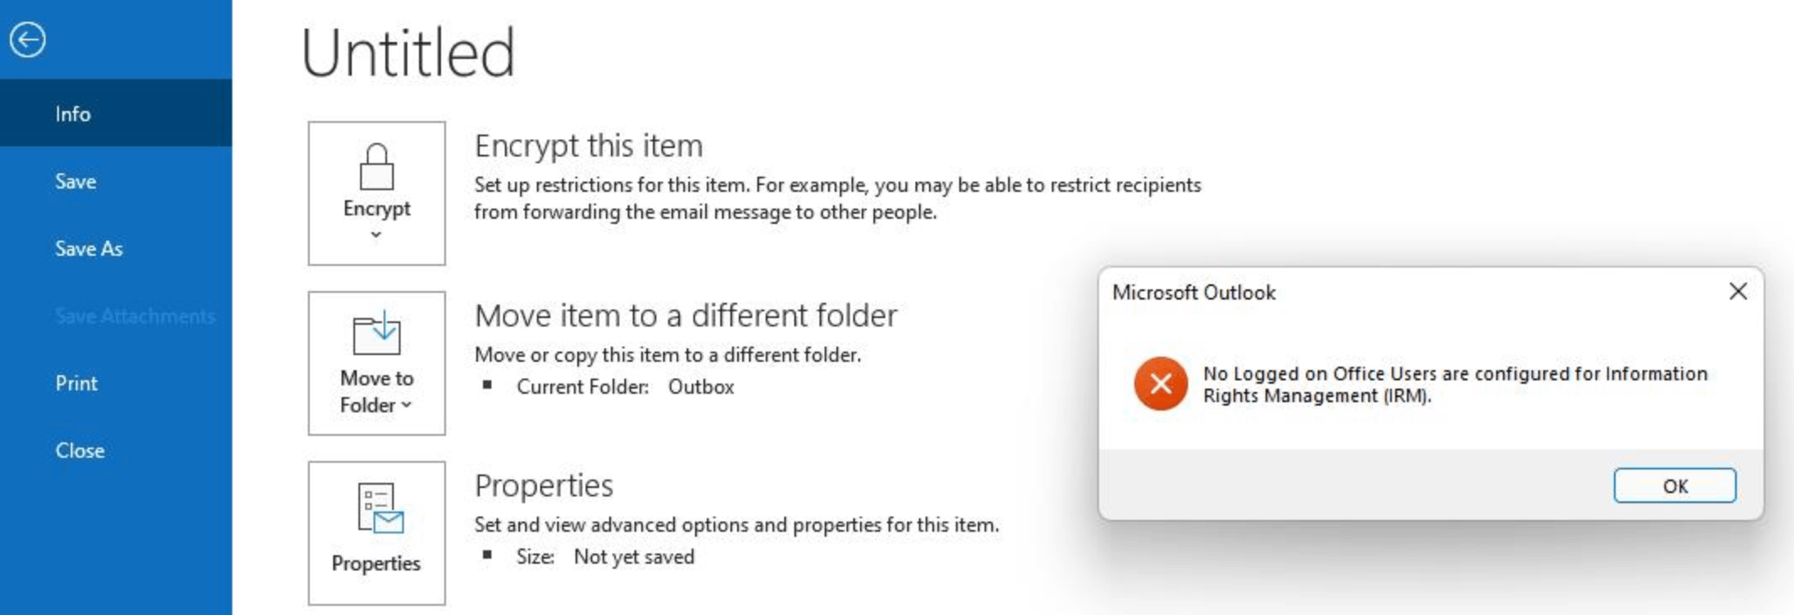Screen dimensions: 1794x615
Task: Click the Properties envelope icon
Action: click(x=380, y=507)
